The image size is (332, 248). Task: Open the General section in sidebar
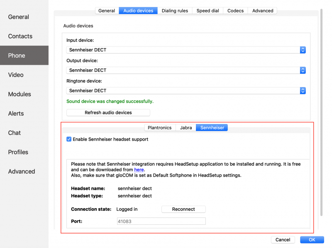click(x=24, y=17)
